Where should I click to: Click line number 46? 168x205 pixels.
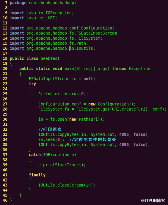(x=5, y=201)
